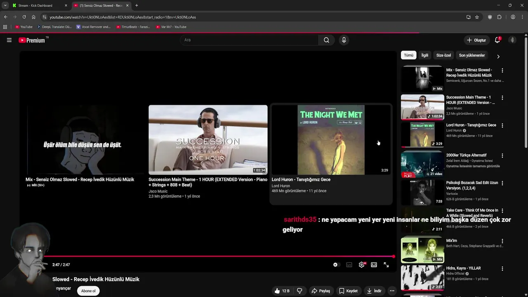Show next filter chips with arrow
The width and height of the screenshot is (528, 297).
498,57
